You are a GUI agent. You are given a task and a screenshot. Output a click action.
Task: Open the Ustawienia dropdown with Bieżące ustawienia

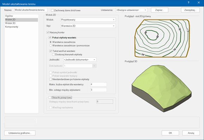coord(132,10)
